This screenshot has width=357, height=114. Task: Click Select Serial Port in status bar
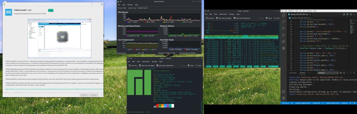click(x=333, y=103)
